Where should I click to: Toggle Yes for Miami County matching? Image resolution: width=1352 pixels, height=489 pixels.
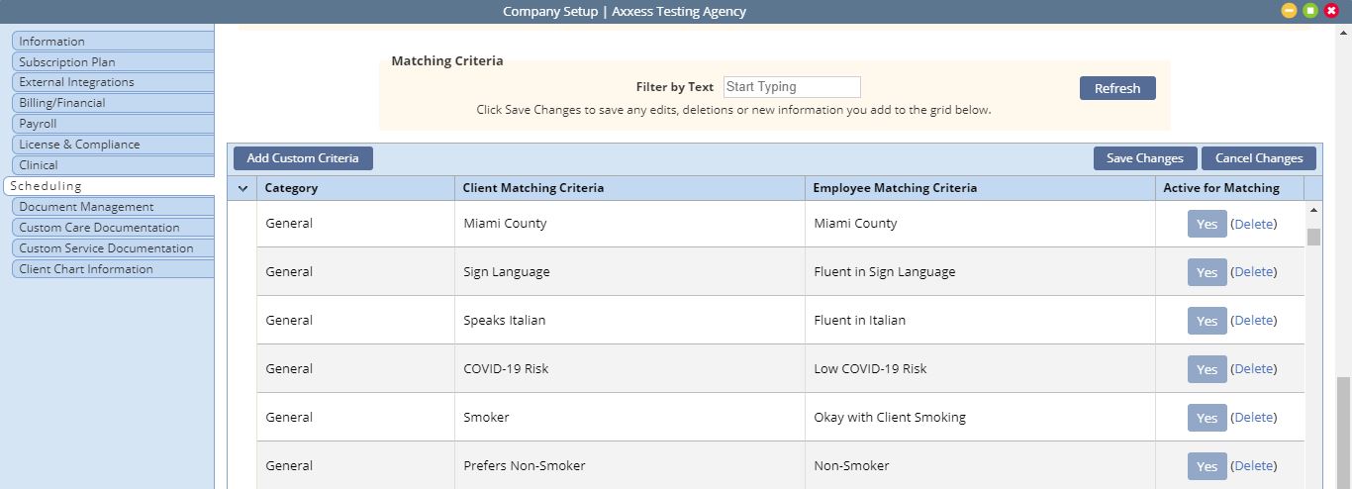(1207, 224)
